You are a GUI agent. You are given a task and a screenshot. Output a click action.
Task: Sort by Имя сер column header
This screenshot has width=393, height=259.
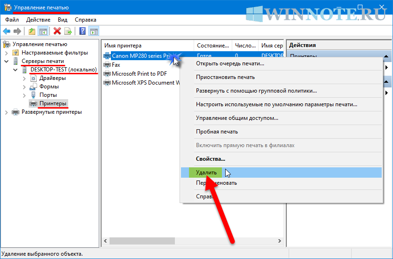[271, 46]
